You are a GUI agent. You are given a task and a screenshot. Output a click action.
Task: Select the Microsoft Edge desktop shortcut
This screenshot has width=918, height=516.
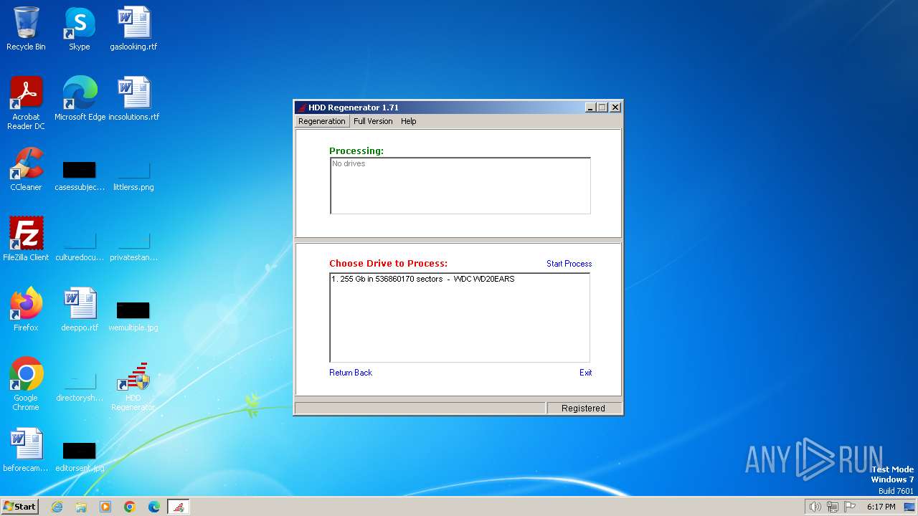80,99
